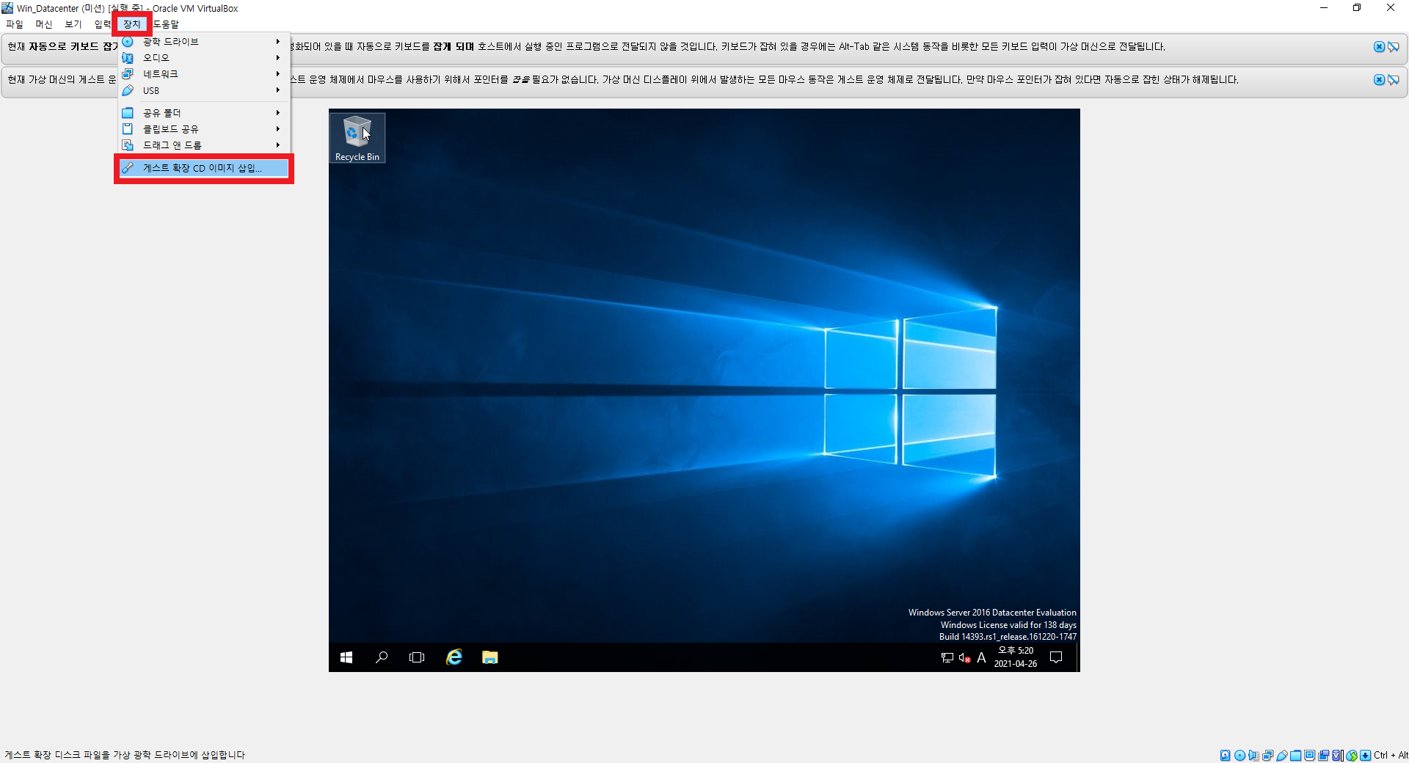Expand the 오디오 submenu
The width and height of the screenshot is (1409, 763).
pyautogui.click(x=203, y=58)
